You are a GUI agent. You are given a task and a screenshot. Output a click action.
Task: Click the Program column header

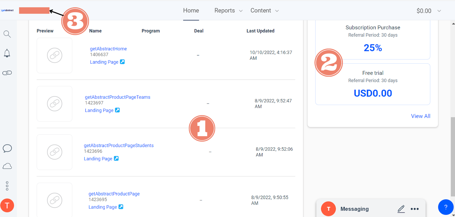[151, 31]
